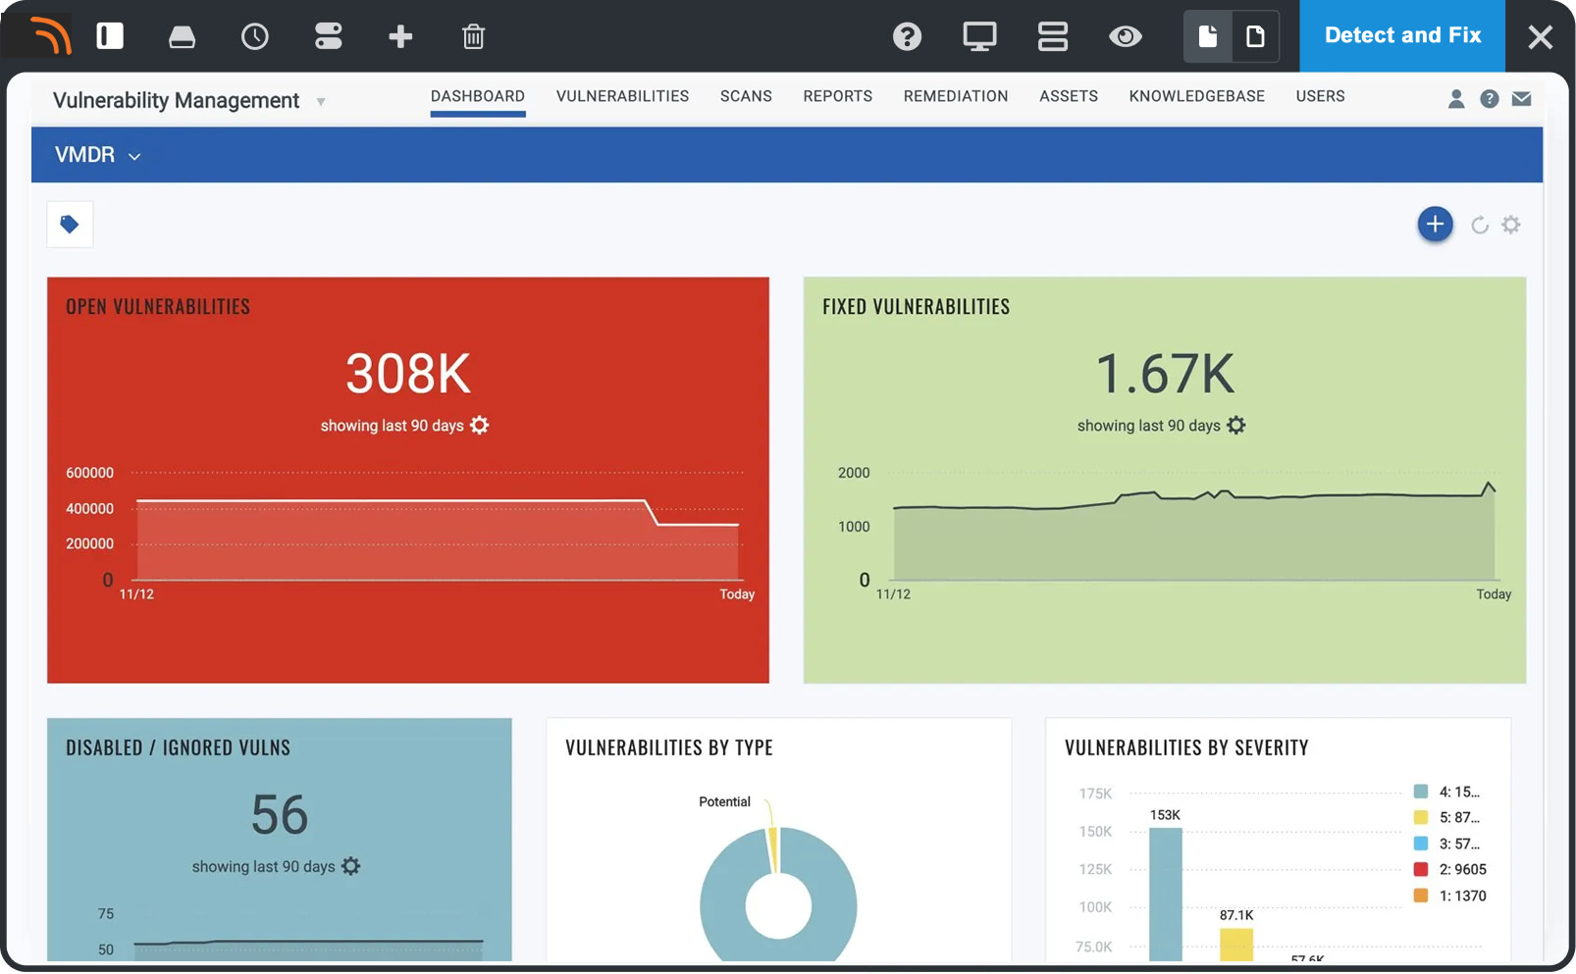Click the stacked servers icon
1576x974 pixels.
(1053, 37)
